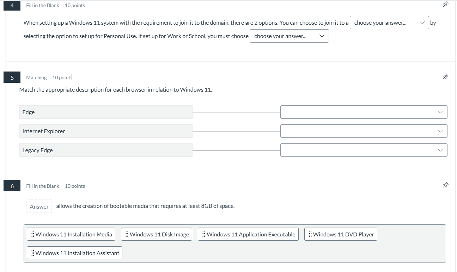The width and height of the screenshot is (457, 272).
Task: Click the Edge match item
Action: click(x=106, y=112)
